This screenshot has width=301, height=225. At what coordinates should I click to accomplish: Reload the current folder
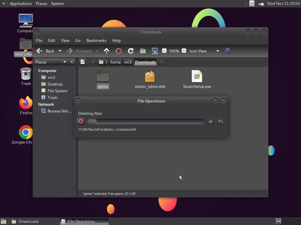pyautogui.click(x=131, y=51)
